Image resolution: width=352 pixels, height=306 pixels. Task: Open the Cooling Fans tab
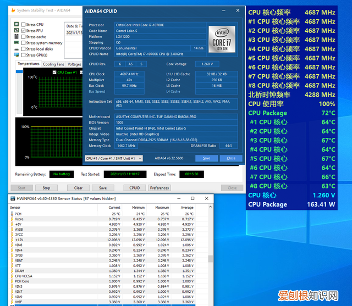(x=53, y=64)
